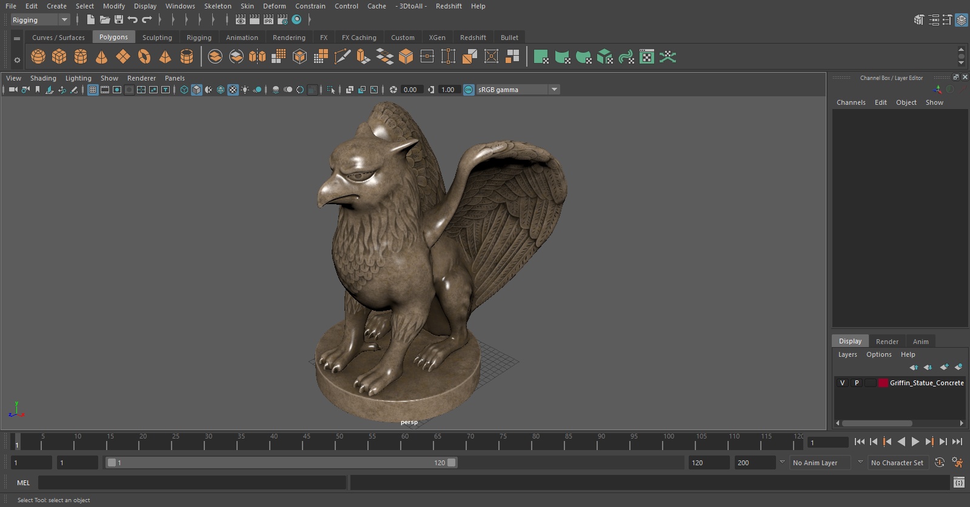Redo action with the redo arrow icon
This screenshot has width=970, height=507.
point(147,20)
